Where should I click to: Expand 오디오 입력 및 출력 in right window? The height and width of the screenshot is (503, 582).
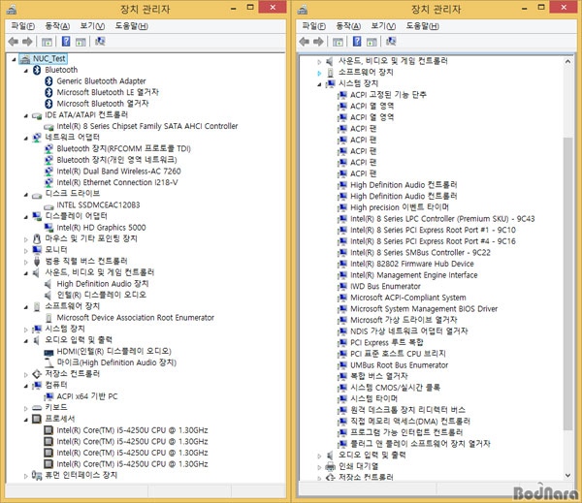pyautogui.click(x=319, y=456)
